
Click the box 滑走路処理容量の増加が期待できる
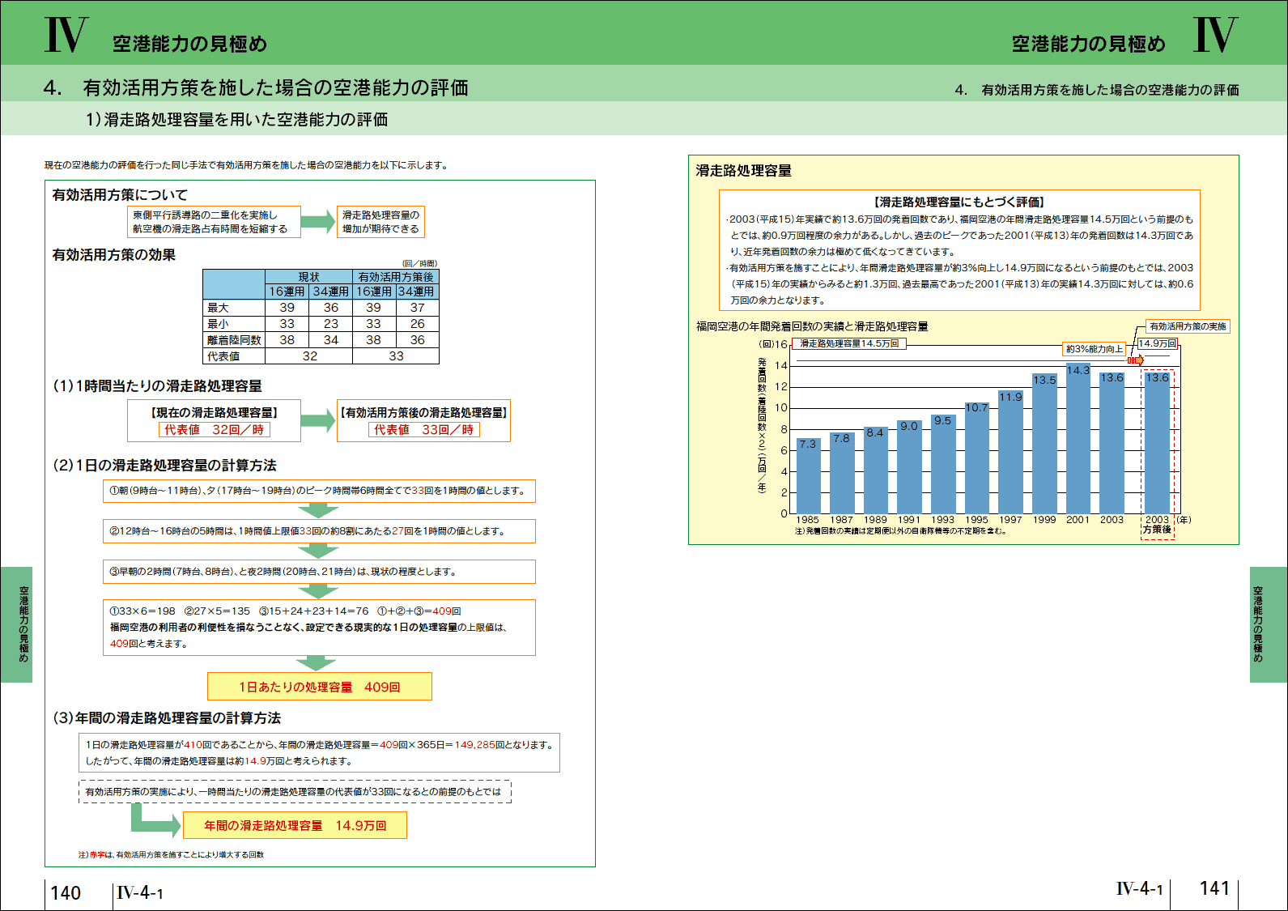[380, 222]
